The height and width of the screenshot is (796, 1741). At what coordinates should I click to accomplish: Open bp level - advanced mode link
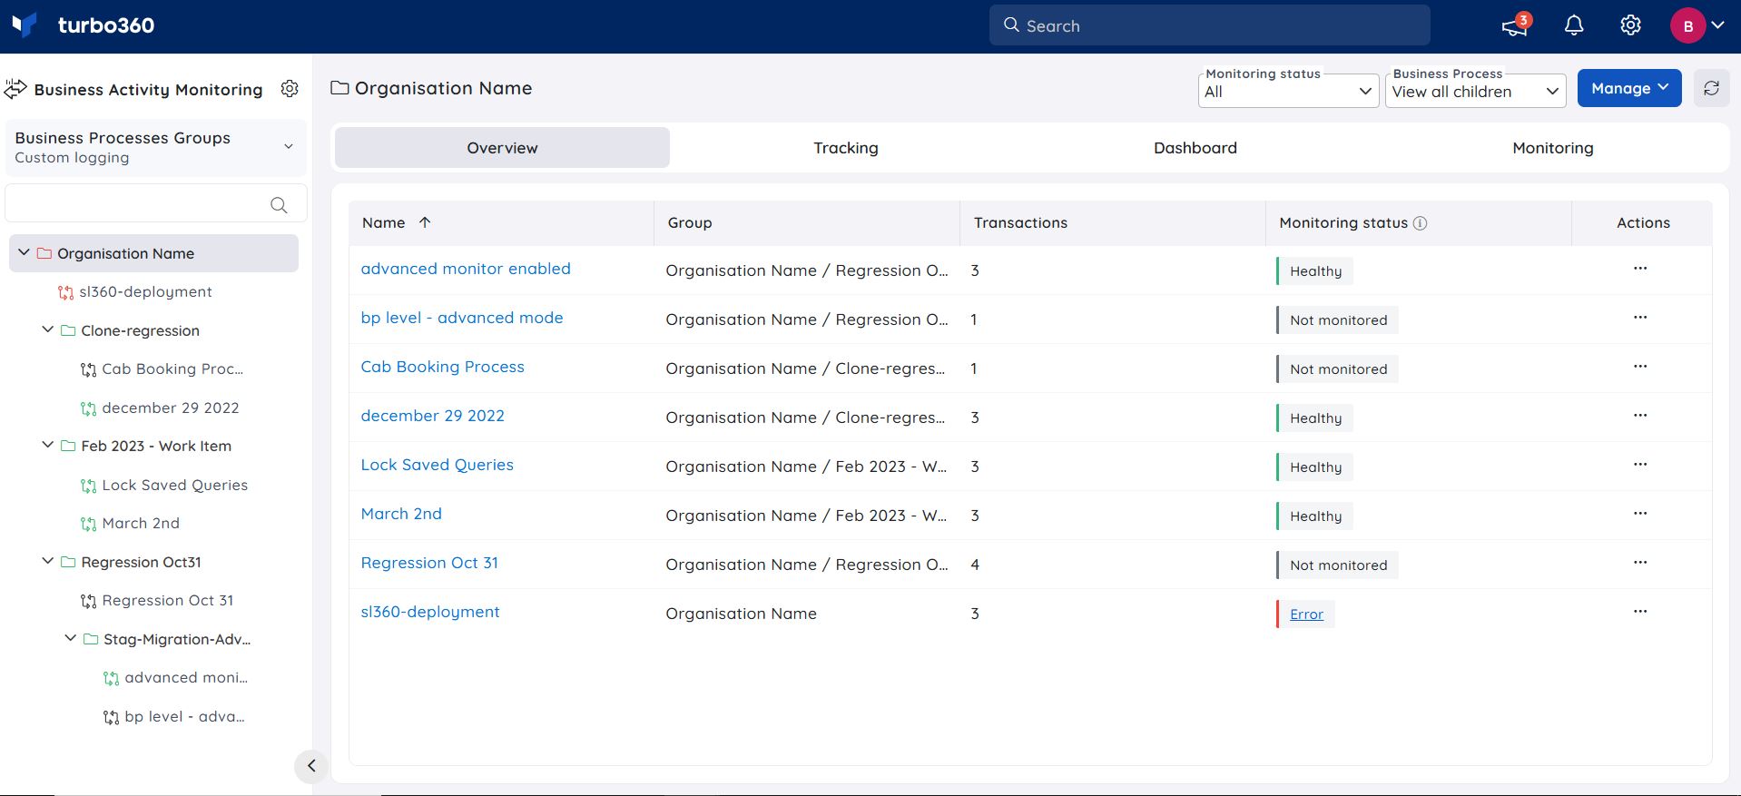tap(462, 318)
